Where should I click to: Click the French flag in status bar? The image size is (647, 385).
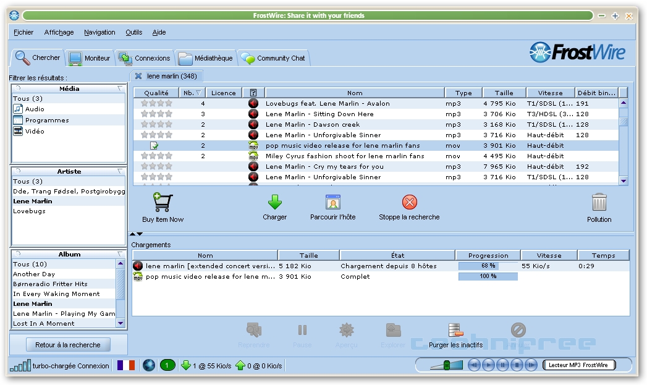click(x=126, y=365)
